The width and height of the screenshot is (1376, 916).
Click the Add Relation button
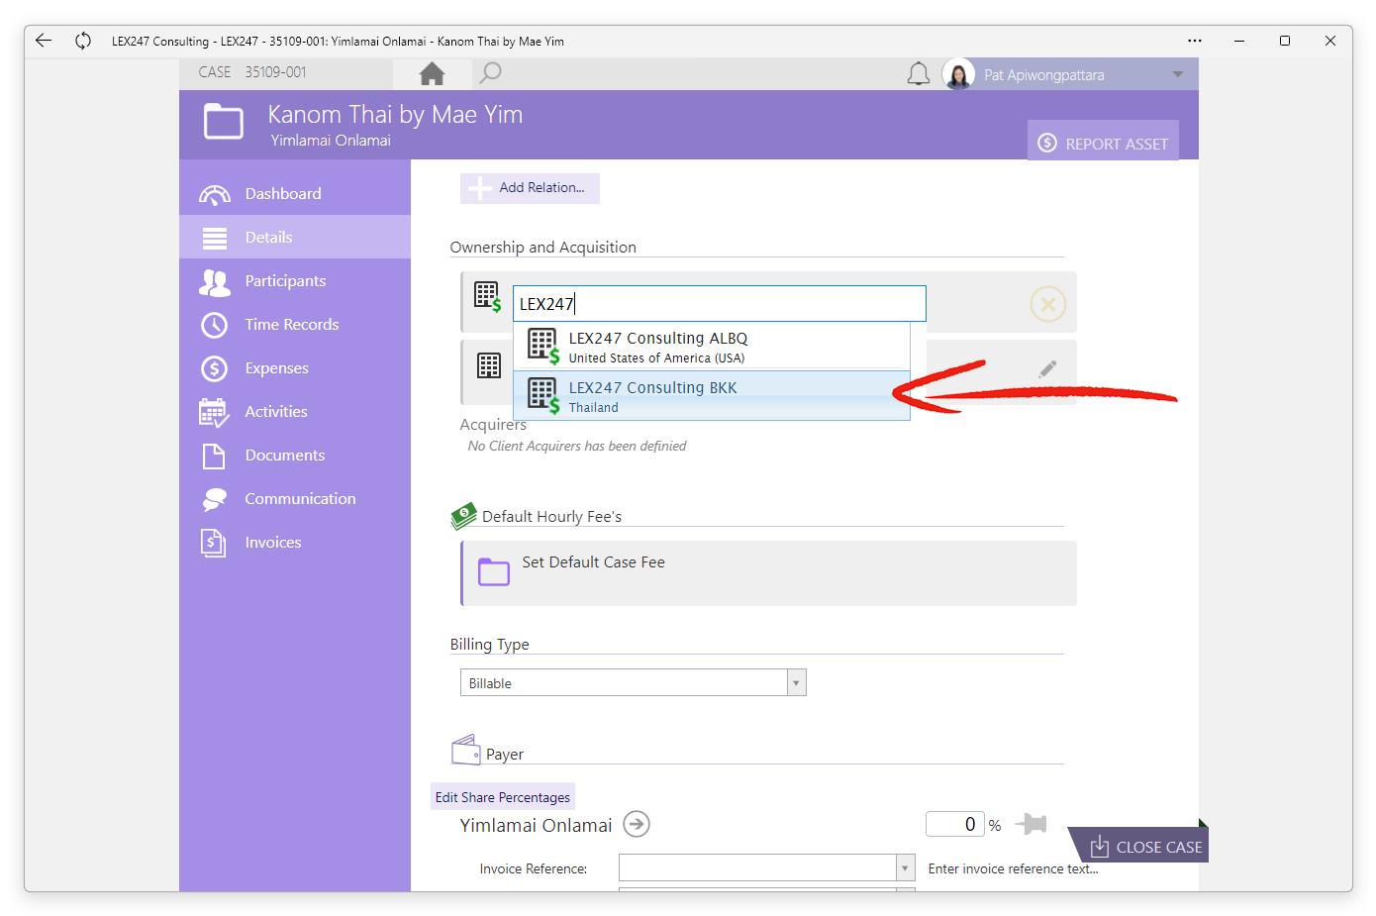click(530, 188)
